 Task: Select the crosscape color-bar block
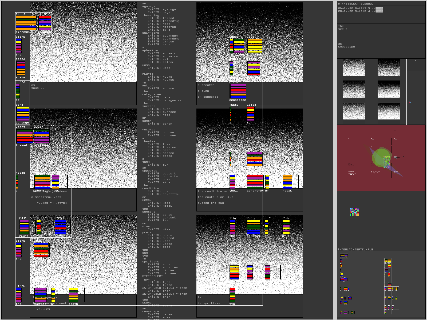tap(238, 91)
